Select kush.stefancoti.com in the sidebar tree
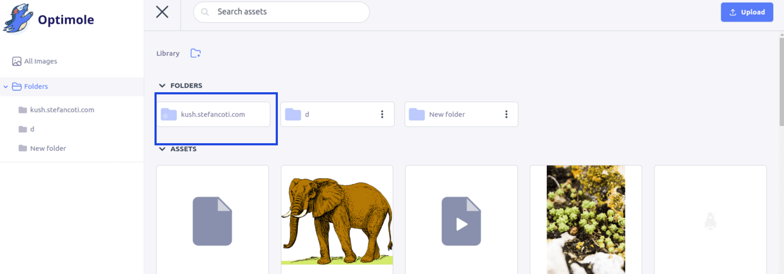Image resolution: width=784 pixels, height=274 pixels. (62, 110)
